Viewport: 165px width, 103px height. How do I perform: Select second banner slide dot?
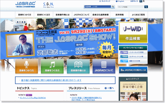20,22
